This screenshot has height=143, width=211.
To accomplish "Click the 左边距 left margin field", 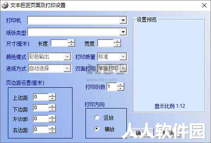I will (x=41, y=118).
